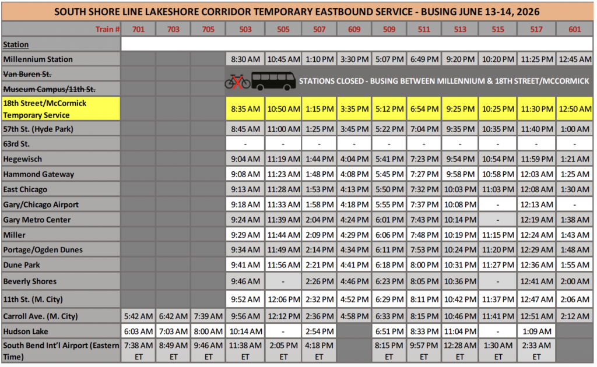Select train number 601 header
This screenshot has height=367, width=597.
pyautogui.click(x=574, y=29)
